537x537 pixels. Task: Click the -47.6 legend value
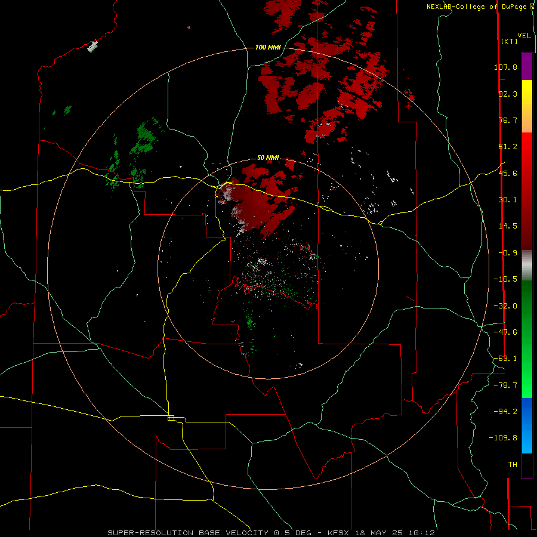click(x=505, y=332)
